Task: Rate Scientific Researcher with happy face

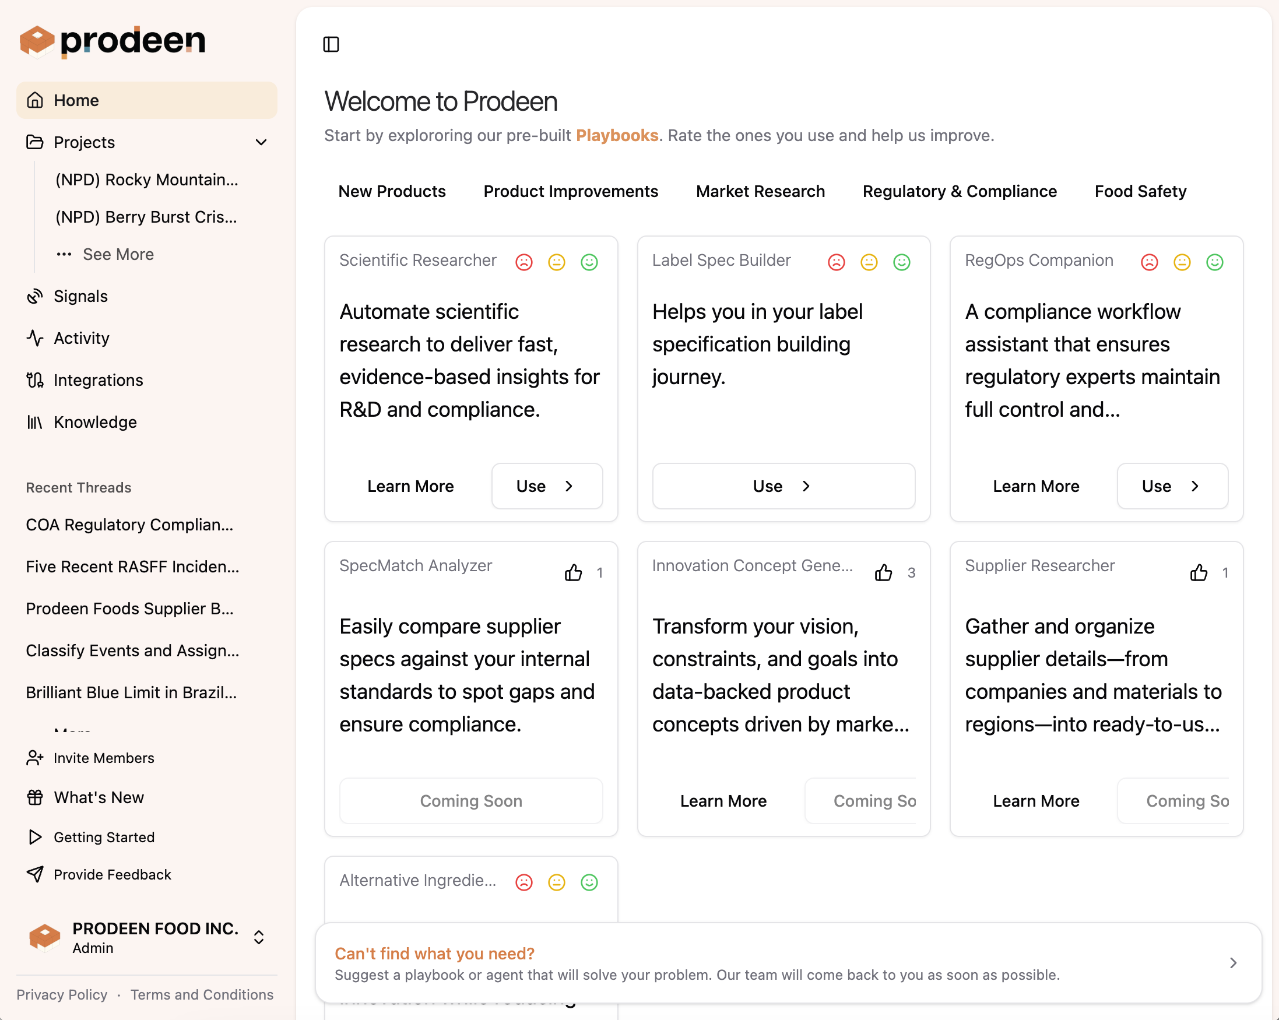Action: click(x=589, y=262)
